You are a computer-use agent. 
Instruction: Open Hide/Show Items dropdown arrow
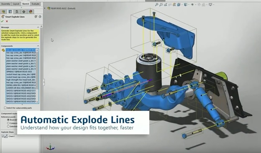click(195, 5)
